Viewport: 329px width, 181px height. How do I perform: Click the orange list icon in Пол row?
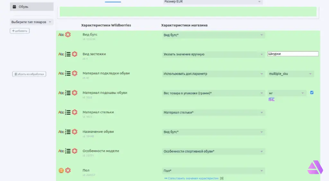click(61, 170)
